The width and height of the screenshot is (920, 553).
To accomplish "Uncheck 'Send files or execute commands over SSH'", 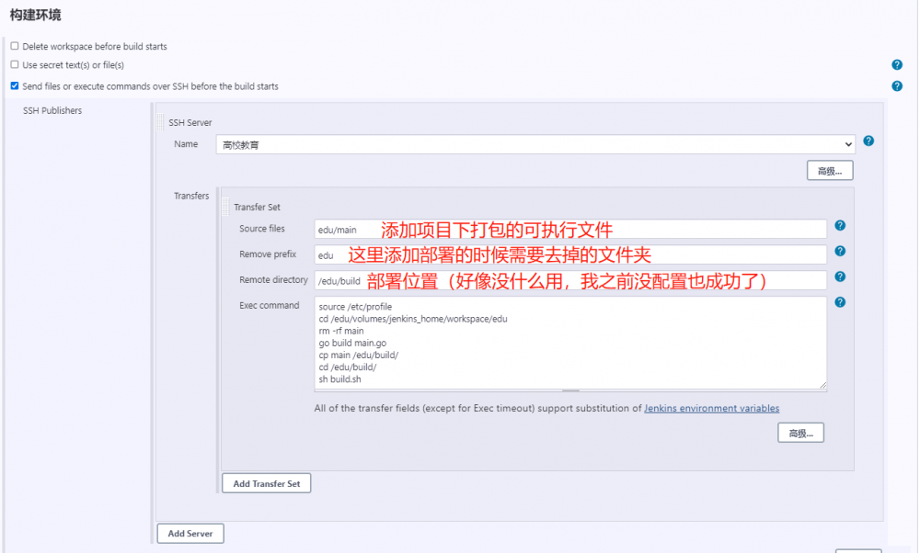I will (x=14, y=85).
